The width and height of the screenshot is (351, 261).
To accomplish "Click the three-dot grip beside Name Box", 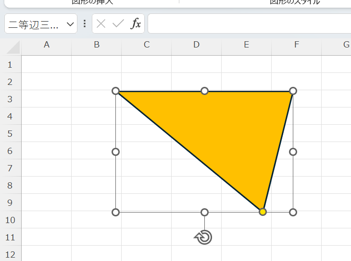I will point(85,24).
